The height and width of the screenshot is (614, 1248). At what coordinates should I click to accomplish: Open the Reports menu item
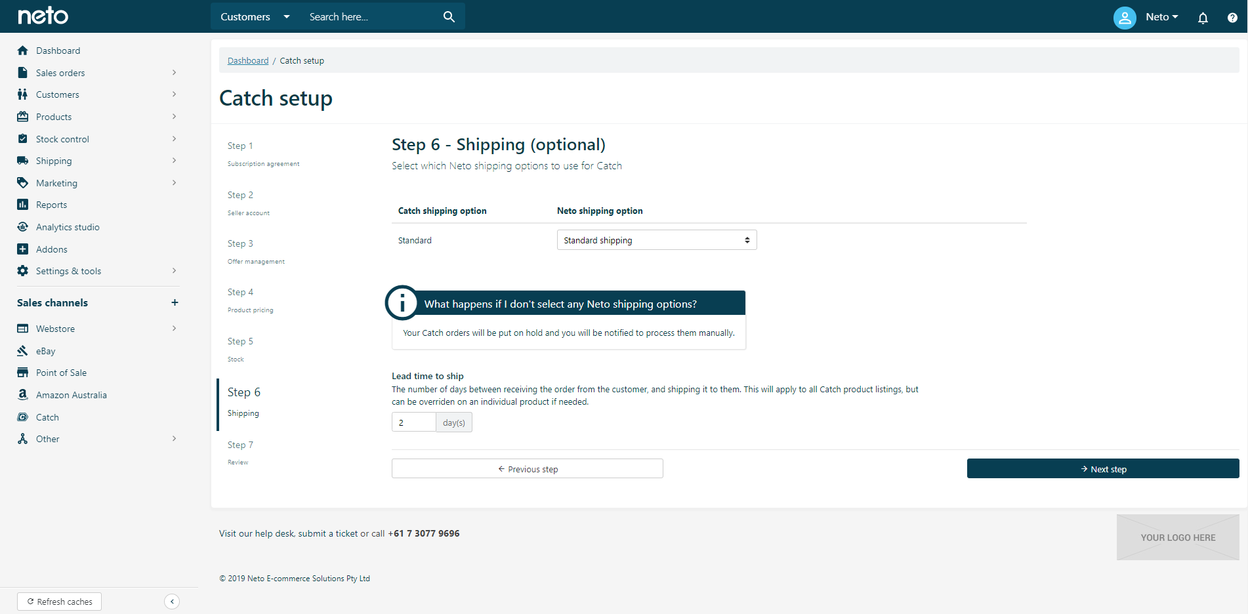tap(51, 205)
